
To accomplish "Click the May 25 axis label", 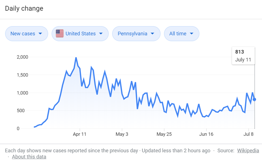I will 164,134.
